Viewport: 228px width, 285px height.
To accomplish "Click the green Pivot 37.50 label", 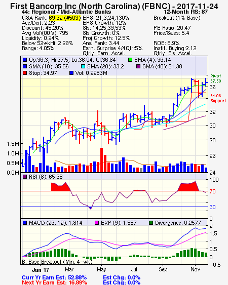I will [x=216, y=78].
